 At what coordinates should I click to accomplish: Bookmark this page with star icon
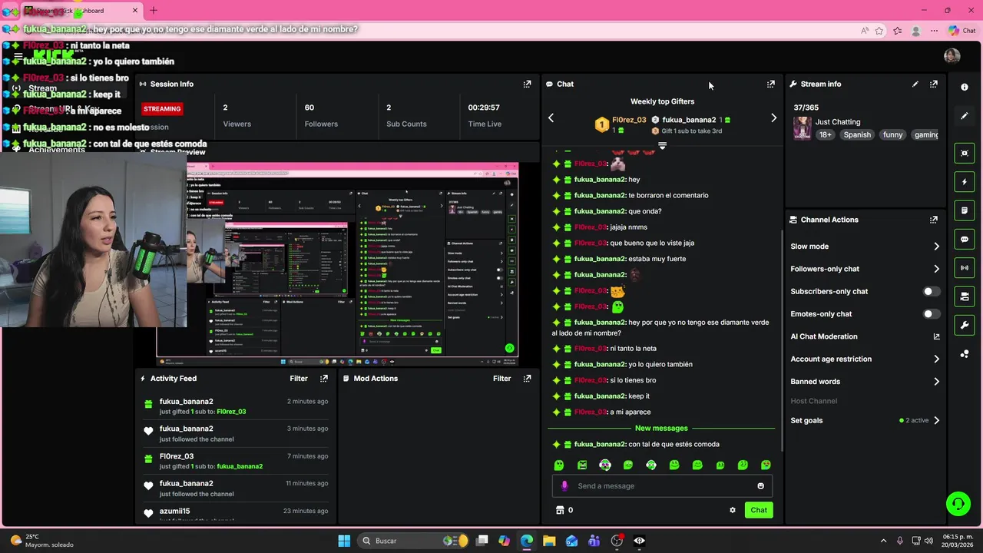[x=879, y=31]
